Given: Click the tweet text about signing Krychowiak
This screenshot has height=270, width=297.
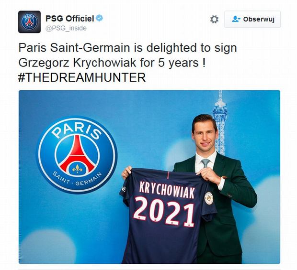Looking at the screenshot, I should tap(128, 63).
